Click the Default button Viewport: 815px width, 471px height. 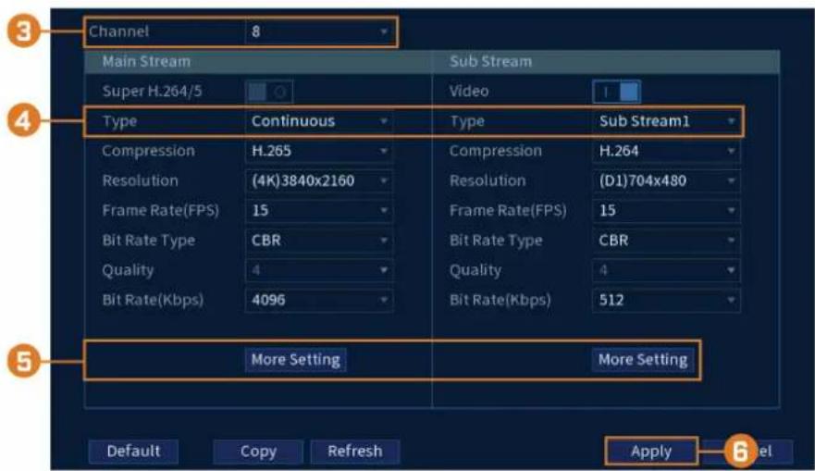[133, 452]
